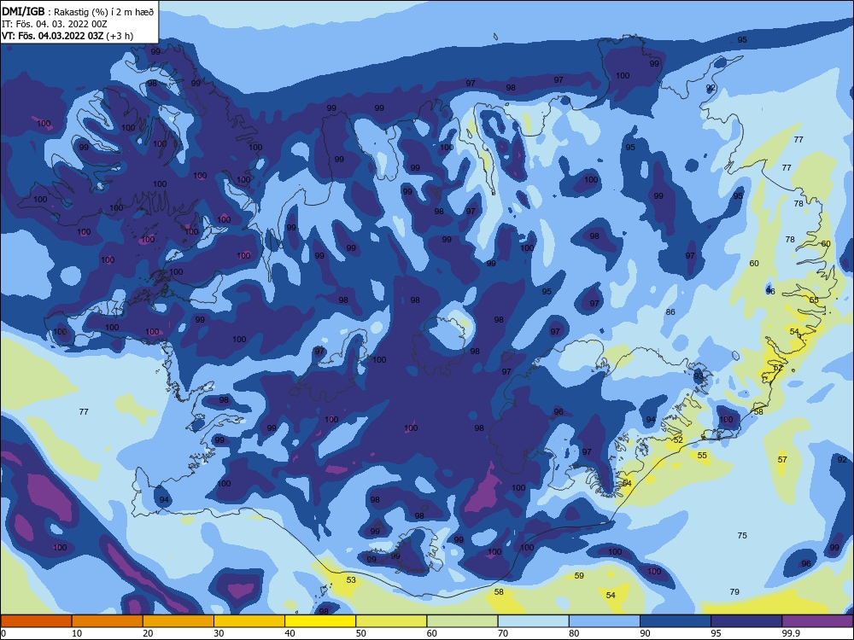The width and height of the screenshot is (854, 640).
Task: Click the amber 30–40 legend swatch
Action: [249, 621]
